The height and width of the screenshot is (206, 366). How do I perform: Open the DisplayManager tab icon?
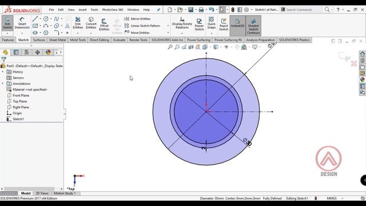48,52
